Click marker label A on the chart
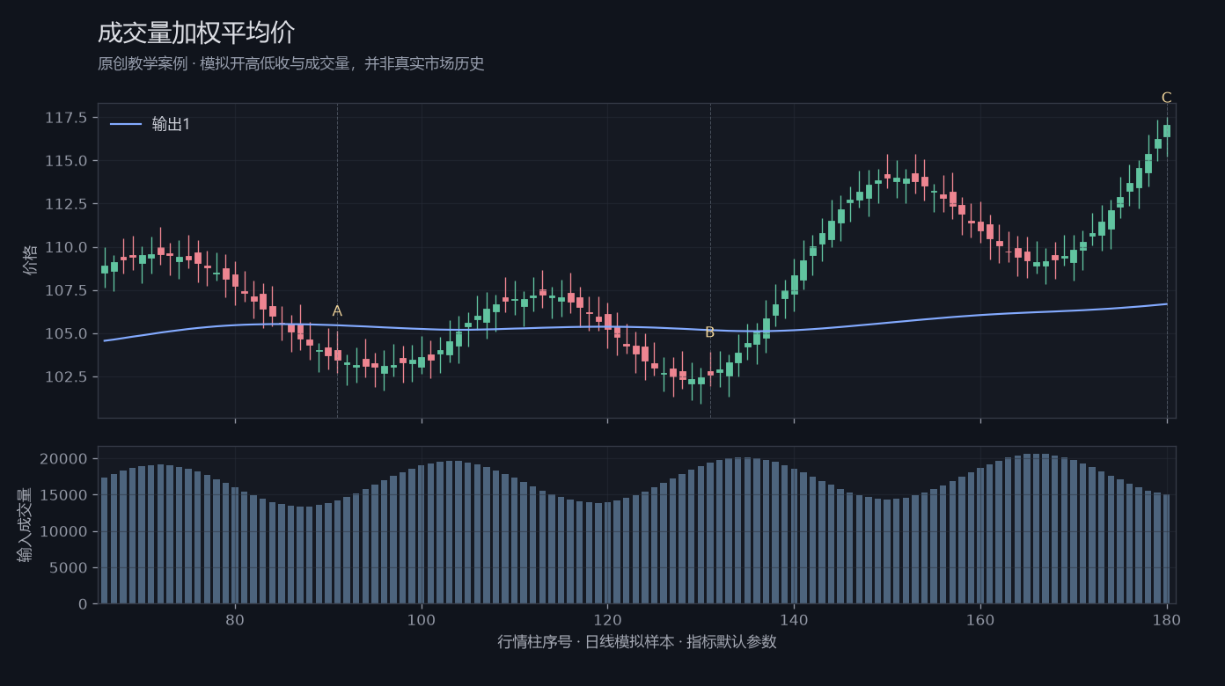The image size is (1225, 686). 337,311
